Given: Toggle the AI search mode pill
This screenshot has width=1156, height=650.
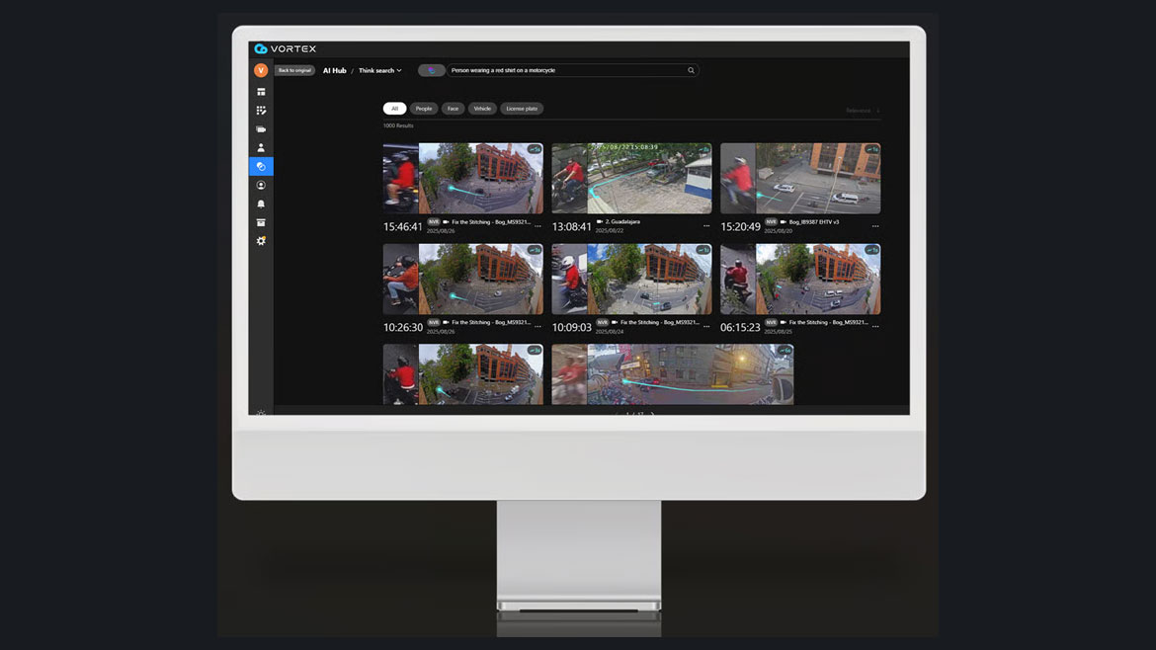Looking at the screenshot, I should click(x=431, y=71).
